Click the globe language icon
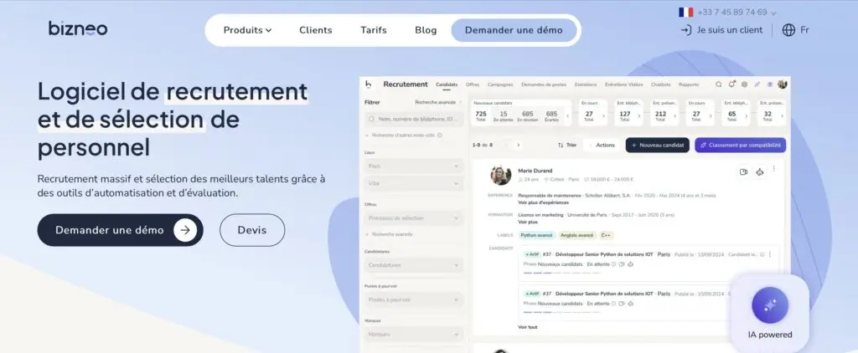Viewport: 858px width, 353px height. pos(788,30)
